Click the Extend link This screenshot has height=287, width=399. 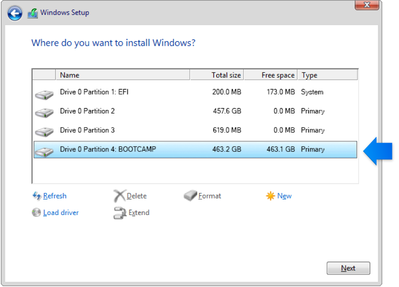point(139,212)
